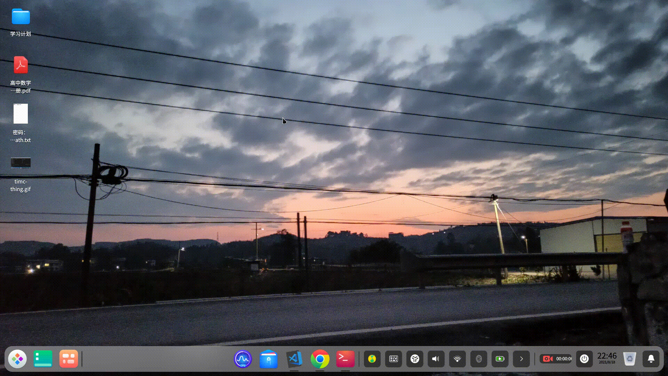Image resolution: width=668 pixels, height=376 pixels.
Task: Open the volume control in tray
Action: [436, 359]
